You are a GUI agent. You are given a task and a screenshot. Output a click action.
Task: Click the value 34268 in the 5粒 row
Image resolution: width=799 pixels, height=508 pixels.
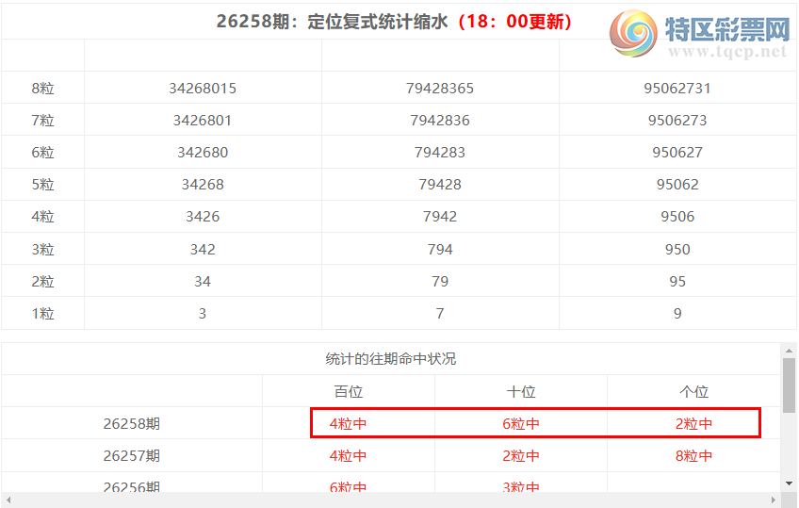203,185
